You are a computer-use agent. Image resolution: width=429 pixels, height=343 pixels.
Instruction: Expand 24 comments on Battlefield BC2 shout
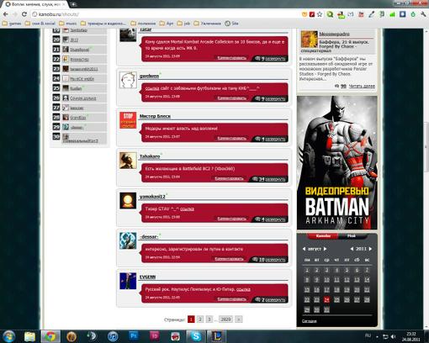click(268, 179)
